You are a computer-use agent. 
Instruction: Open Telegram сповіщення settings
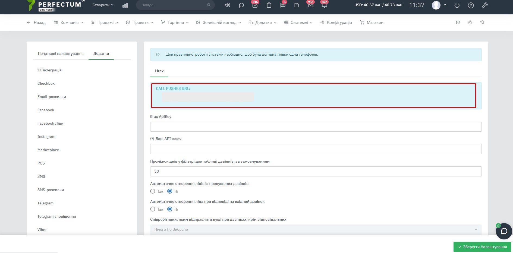coord(57,216)
